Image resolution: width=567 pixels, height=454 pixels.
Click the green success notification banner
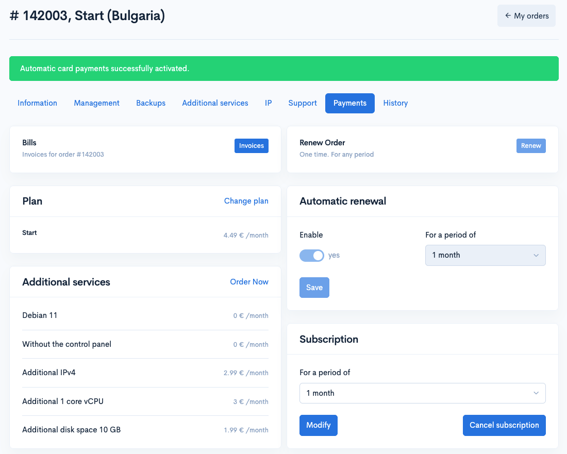point(284,69)
